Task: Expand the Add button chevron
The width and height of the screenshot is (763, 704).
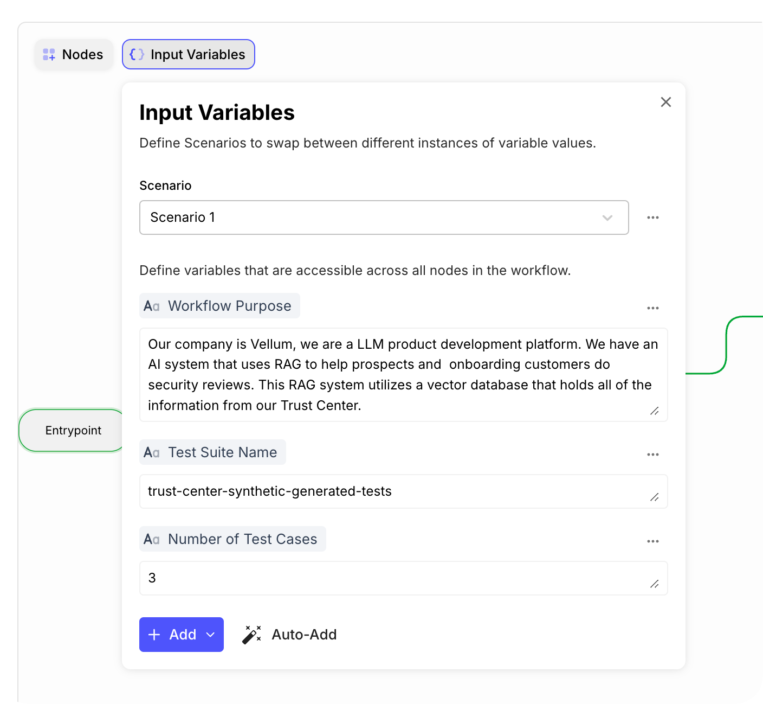Action: pyautogui.click(x=211, y=635)
